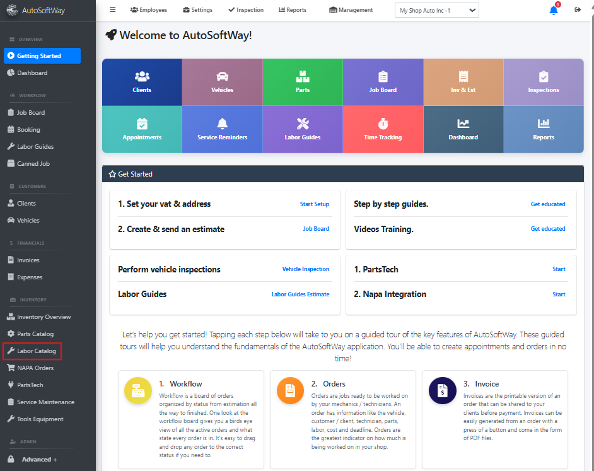Open the Inspections tile

coord(543,82)
